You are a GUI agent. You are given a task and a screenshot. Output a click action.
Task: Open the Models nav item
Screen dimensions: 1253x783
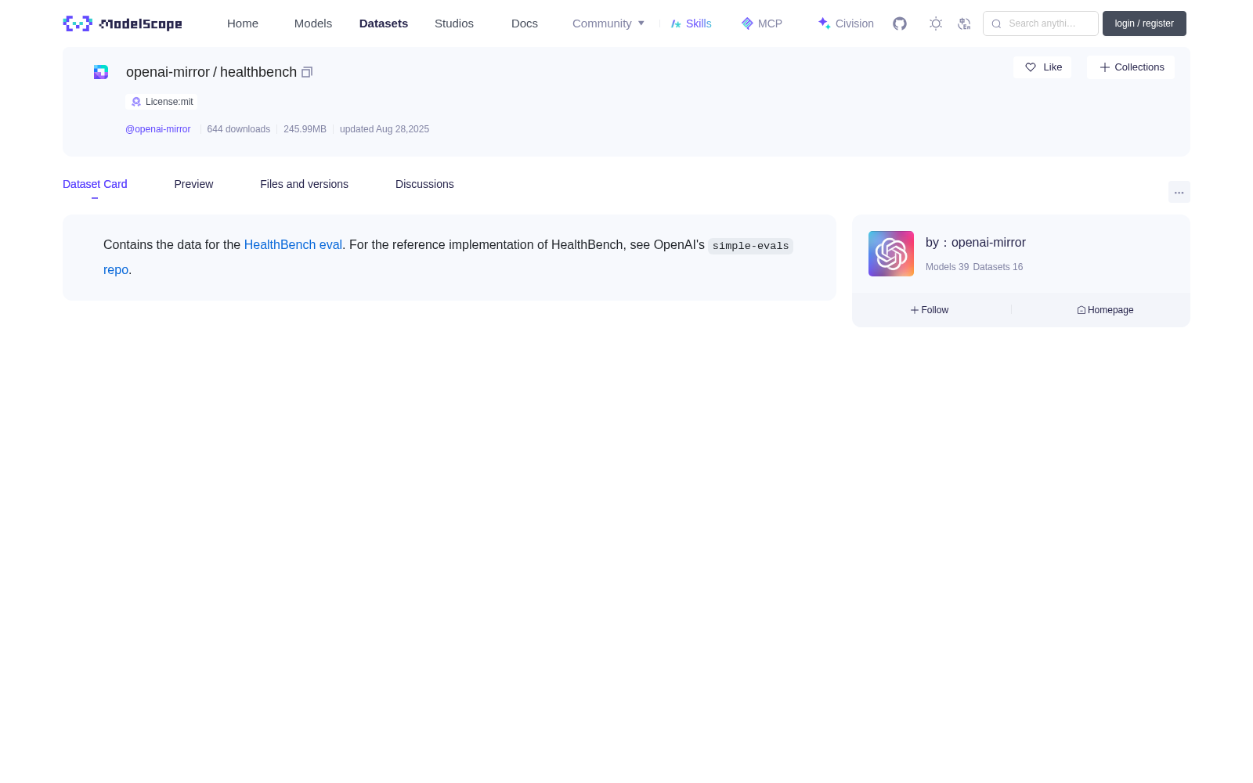[313, 23]
